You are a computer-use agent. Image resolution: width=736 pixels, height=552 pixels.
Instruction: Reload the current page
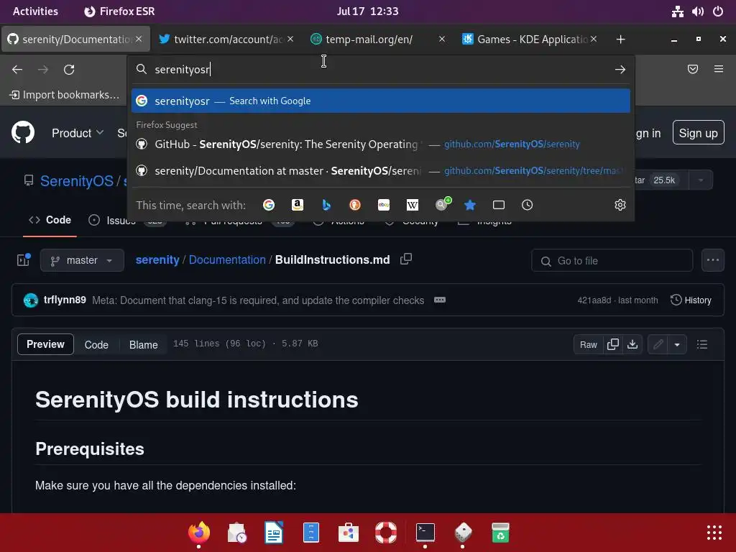[x=69, y=70]
